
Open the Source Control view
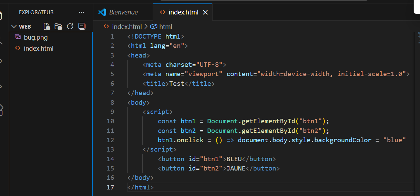[1, 62]
